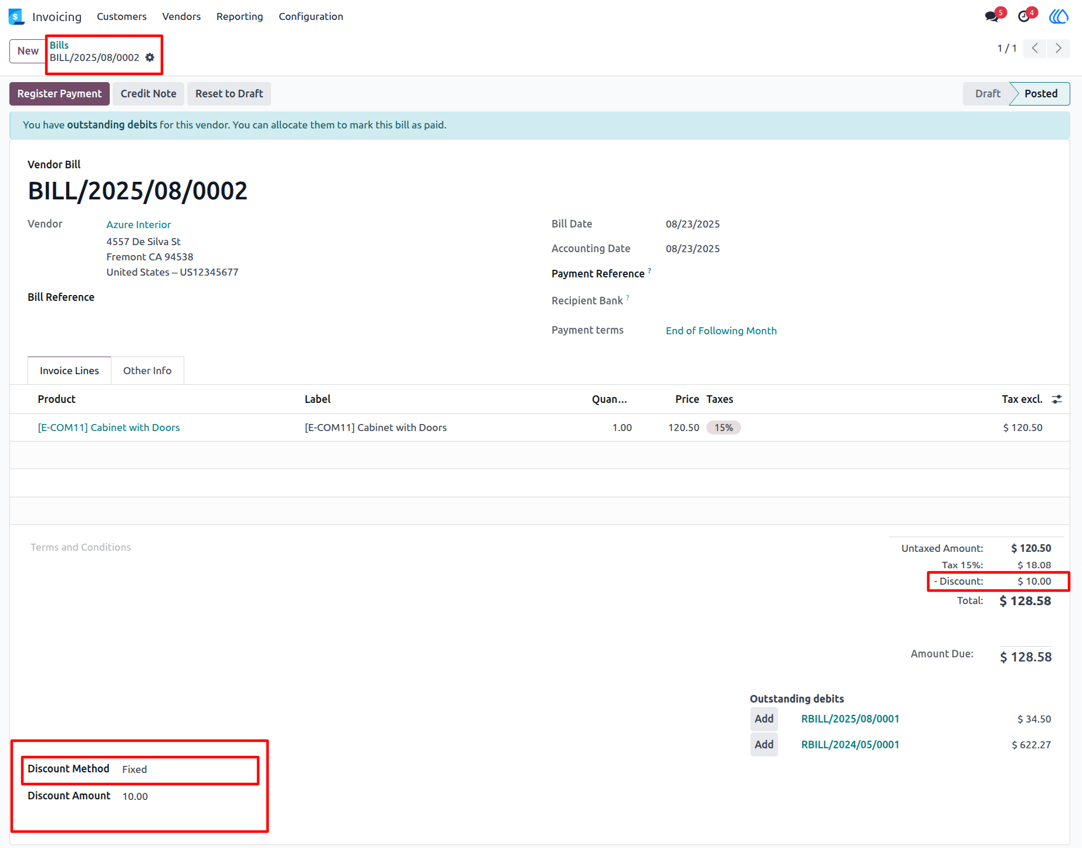
Task: Open the Invoicing app home icon
Action: [16, 16]
